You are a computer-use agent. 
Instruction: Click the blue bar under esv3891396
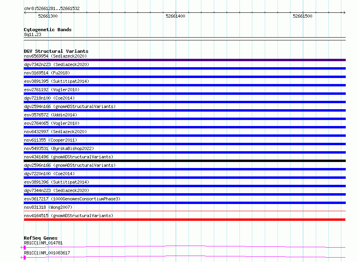(185, 186)
